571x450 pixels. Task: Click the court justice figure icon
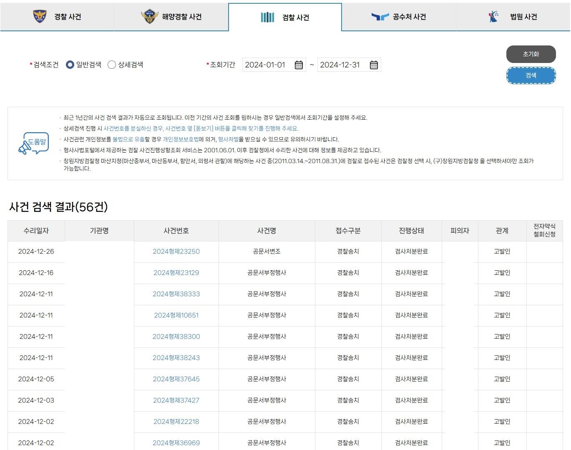494,17
